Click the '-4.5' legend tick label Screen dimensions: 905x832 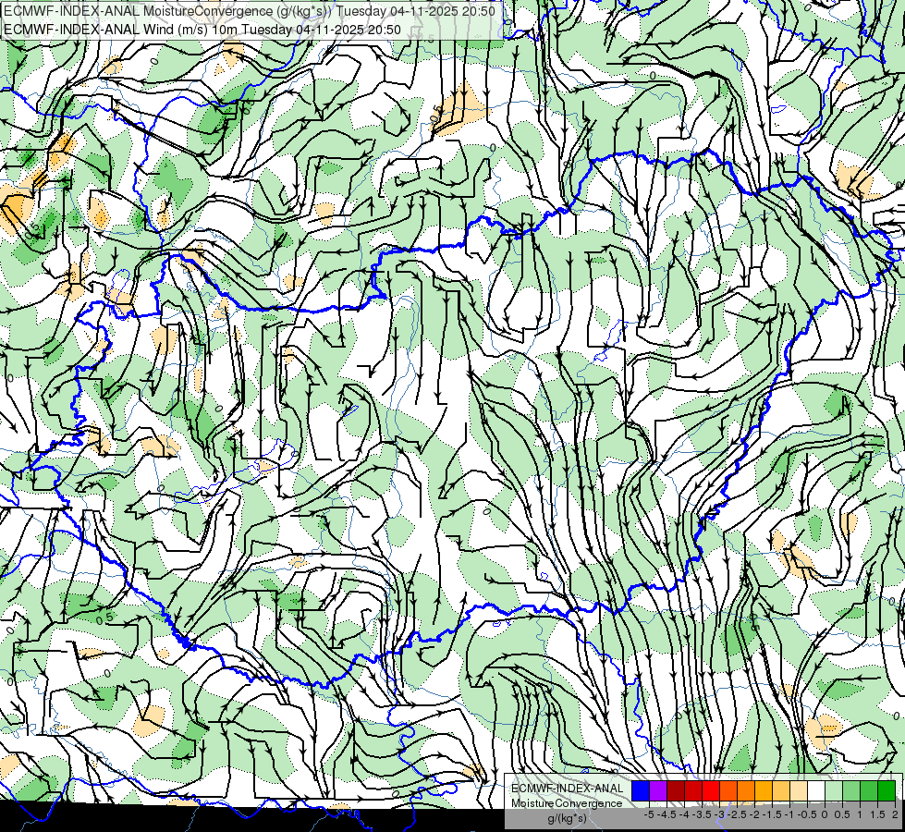click(x=667, y=814)
